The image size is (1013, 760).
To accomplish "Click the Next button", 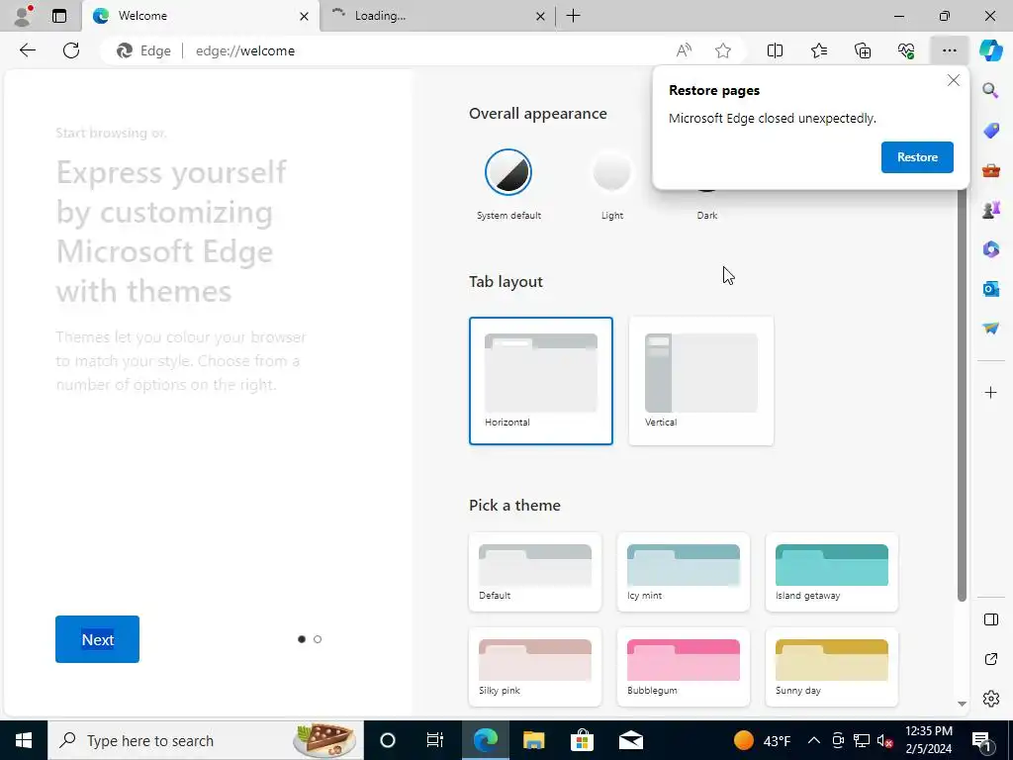I will coord(98,639).
